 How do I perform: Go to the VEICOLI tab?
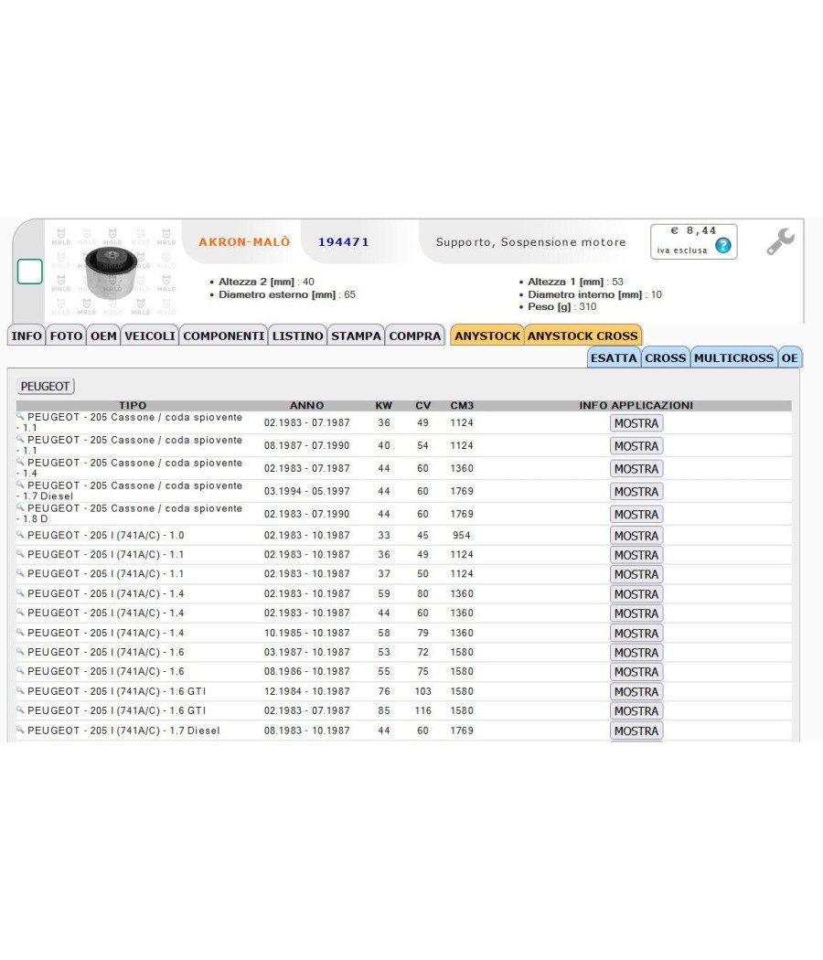150,336
